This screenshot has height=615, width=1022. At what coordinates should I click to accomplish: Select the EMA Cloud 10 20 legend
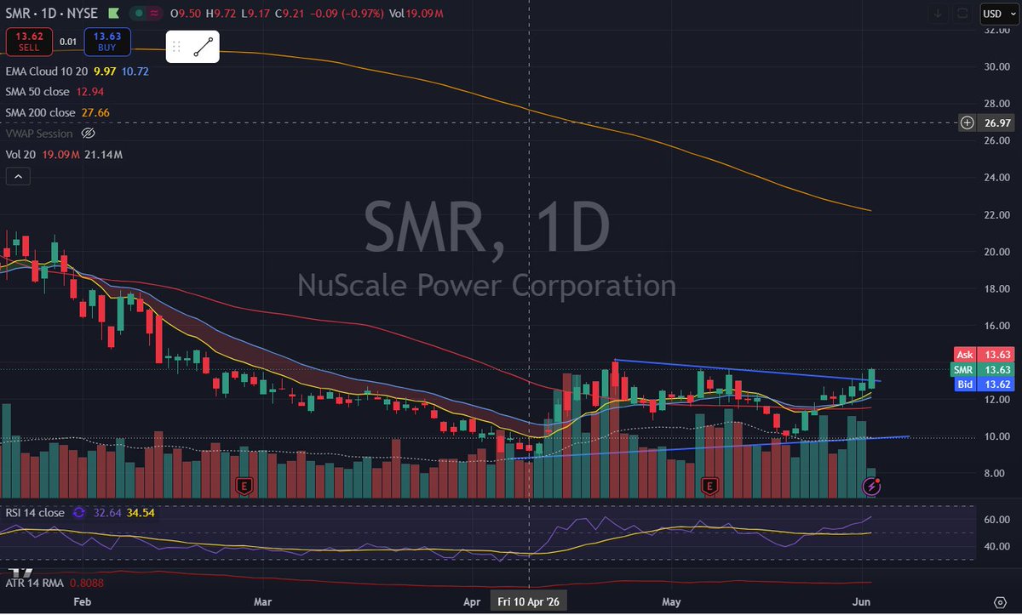(x=46, y=71)
